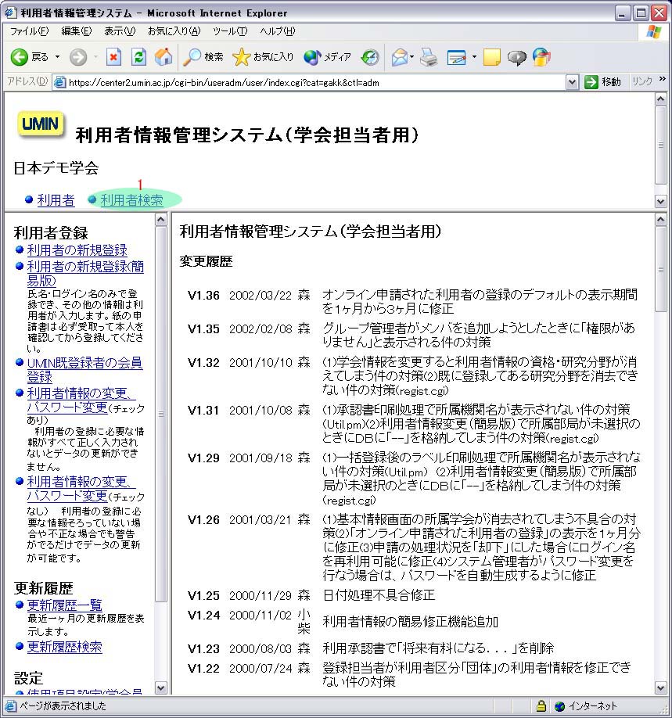Image resolution: width=672 pixels, height=718 pixels.
Task: Open the Favorites (お気に入り) star button
Action: coord(263,57)
